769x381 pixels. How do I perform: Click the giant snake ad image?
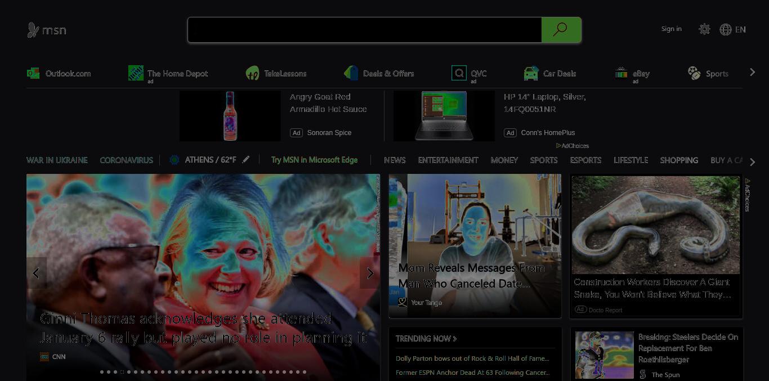[656, 225]
